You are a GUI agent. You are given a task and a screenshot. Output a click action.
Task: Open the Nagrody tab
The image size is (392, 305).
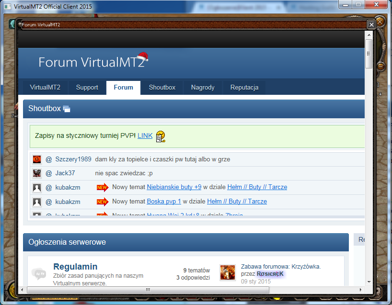[x=203, y=88]
